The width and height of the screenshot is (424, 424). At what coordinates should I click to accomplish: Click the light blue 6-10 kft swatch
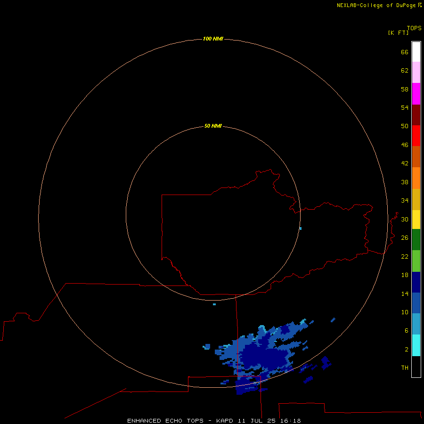click(x=416, y=324)
